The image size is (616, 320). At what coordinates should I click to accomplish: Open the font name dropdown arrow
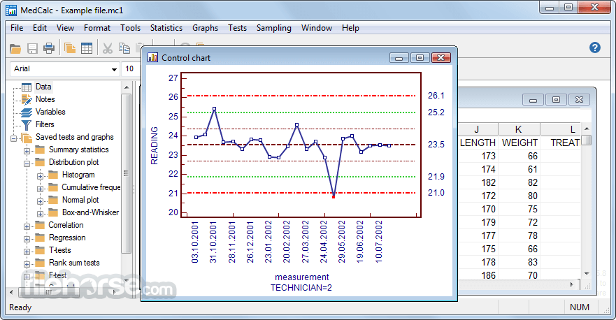point(114,69)
